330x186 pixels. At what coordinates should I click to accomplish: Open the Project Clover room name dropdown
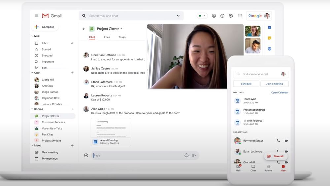pos(121,29)
